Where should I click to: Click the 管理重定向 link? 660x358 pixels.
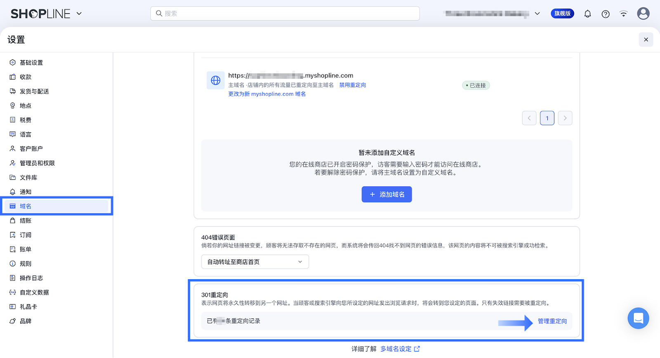552,321
